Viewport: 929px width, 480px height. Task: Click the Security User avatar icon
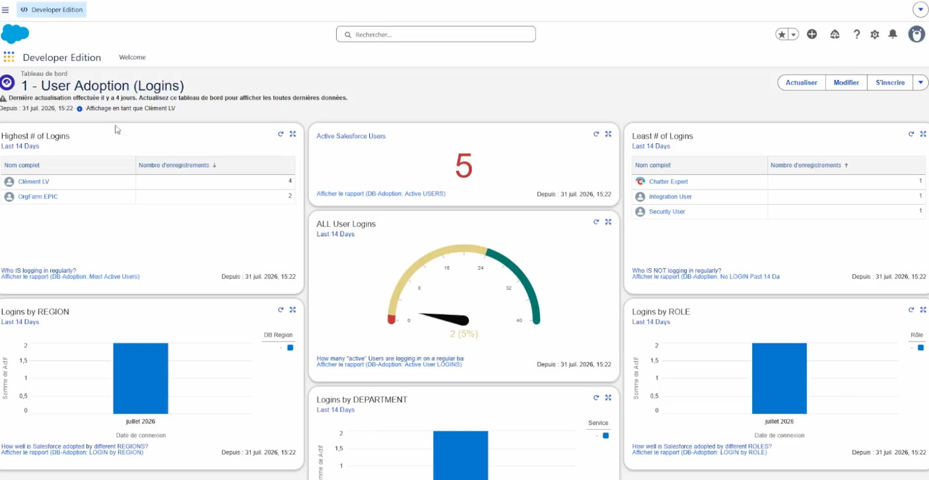pyautogui.click(x=640, y=212)
